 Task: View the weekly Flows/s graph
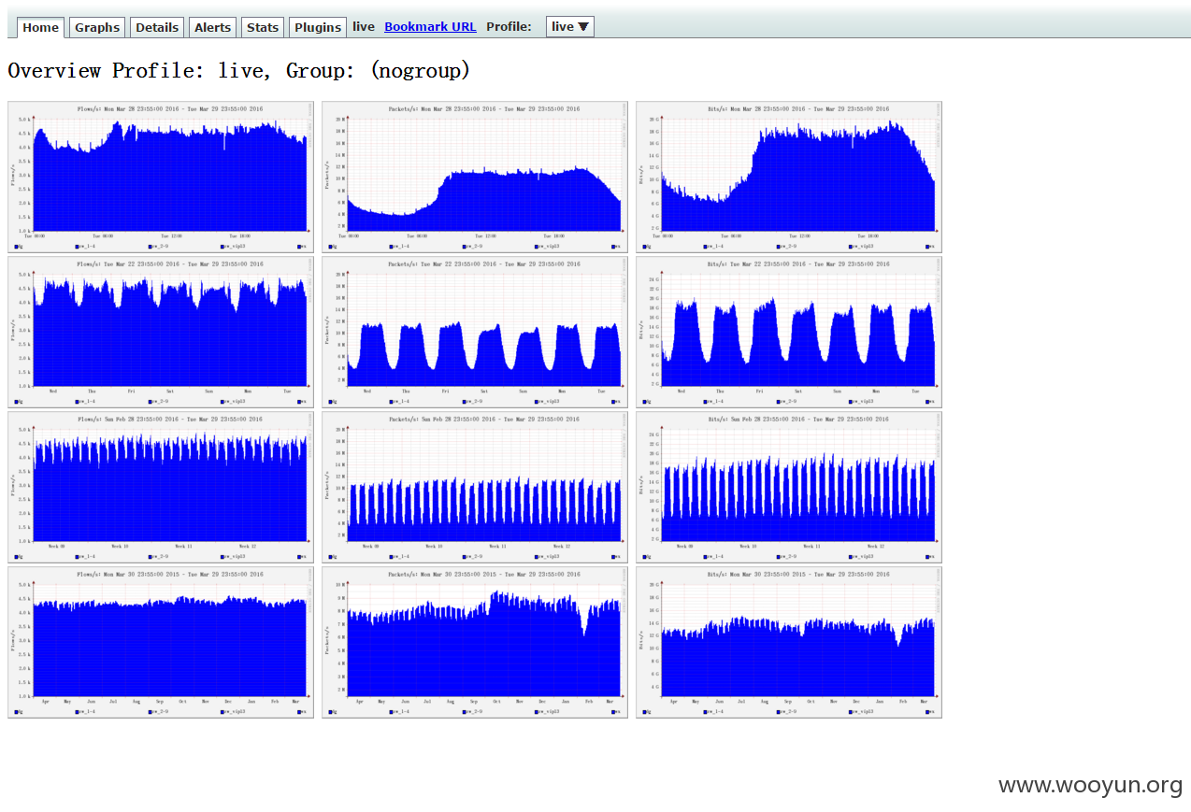[161, 332]
